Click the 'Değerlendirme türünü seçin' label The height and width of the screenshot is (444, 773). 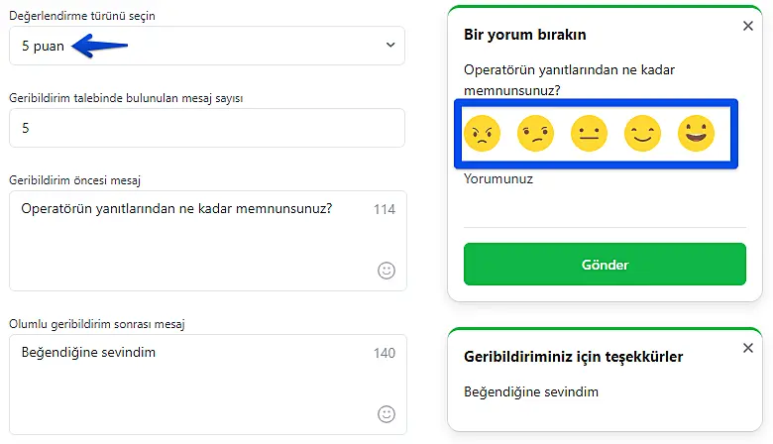tap(81, 17)
